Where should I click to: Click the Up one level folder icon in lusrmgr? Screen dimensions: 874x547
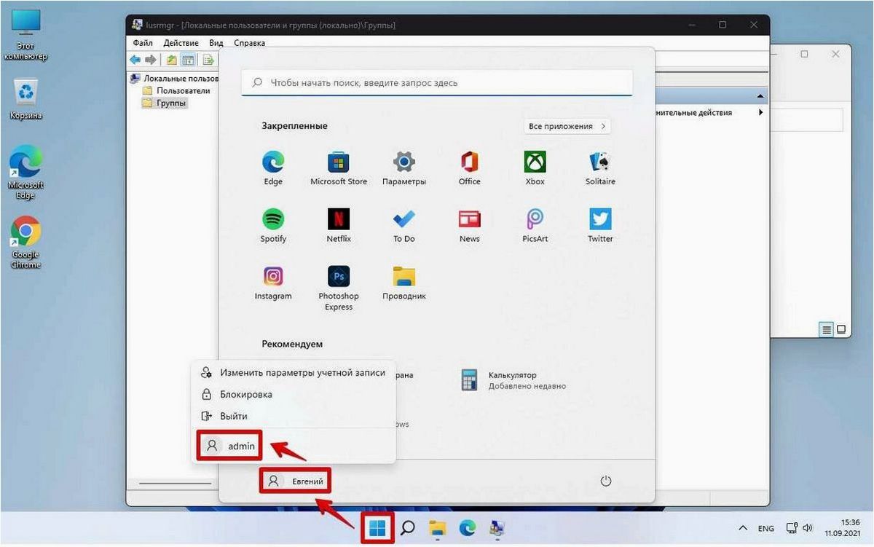tap(171, 60)
